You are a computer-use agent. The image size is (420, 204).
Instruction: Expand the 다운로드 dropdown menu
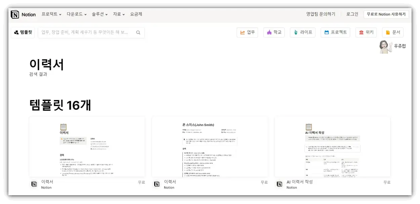point(77,14)
